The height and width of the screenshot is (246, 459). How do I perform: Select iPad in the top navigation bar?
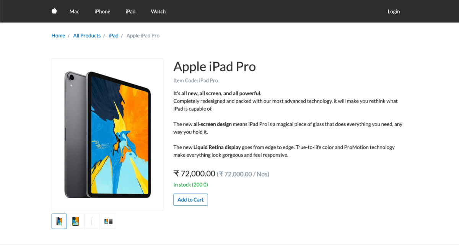pyautogui.click(x=130, y=11)
